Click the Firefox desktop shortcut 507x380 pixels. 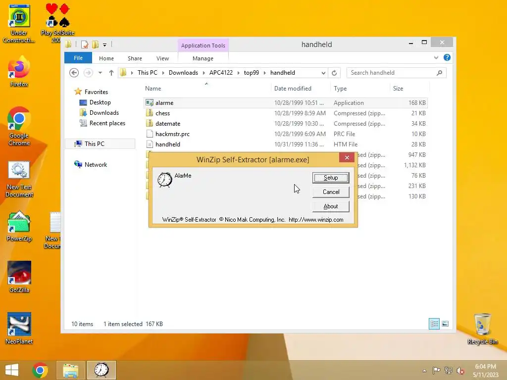[19, 72]
